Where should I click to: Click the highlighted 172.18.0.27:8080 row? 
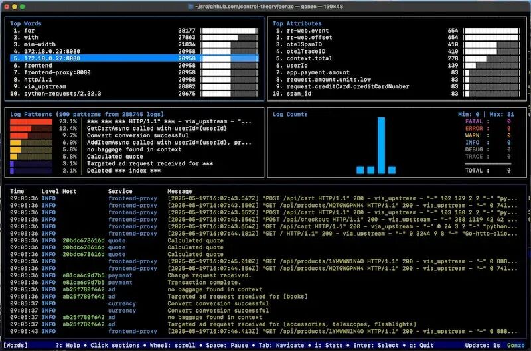(x=134, y=58)
